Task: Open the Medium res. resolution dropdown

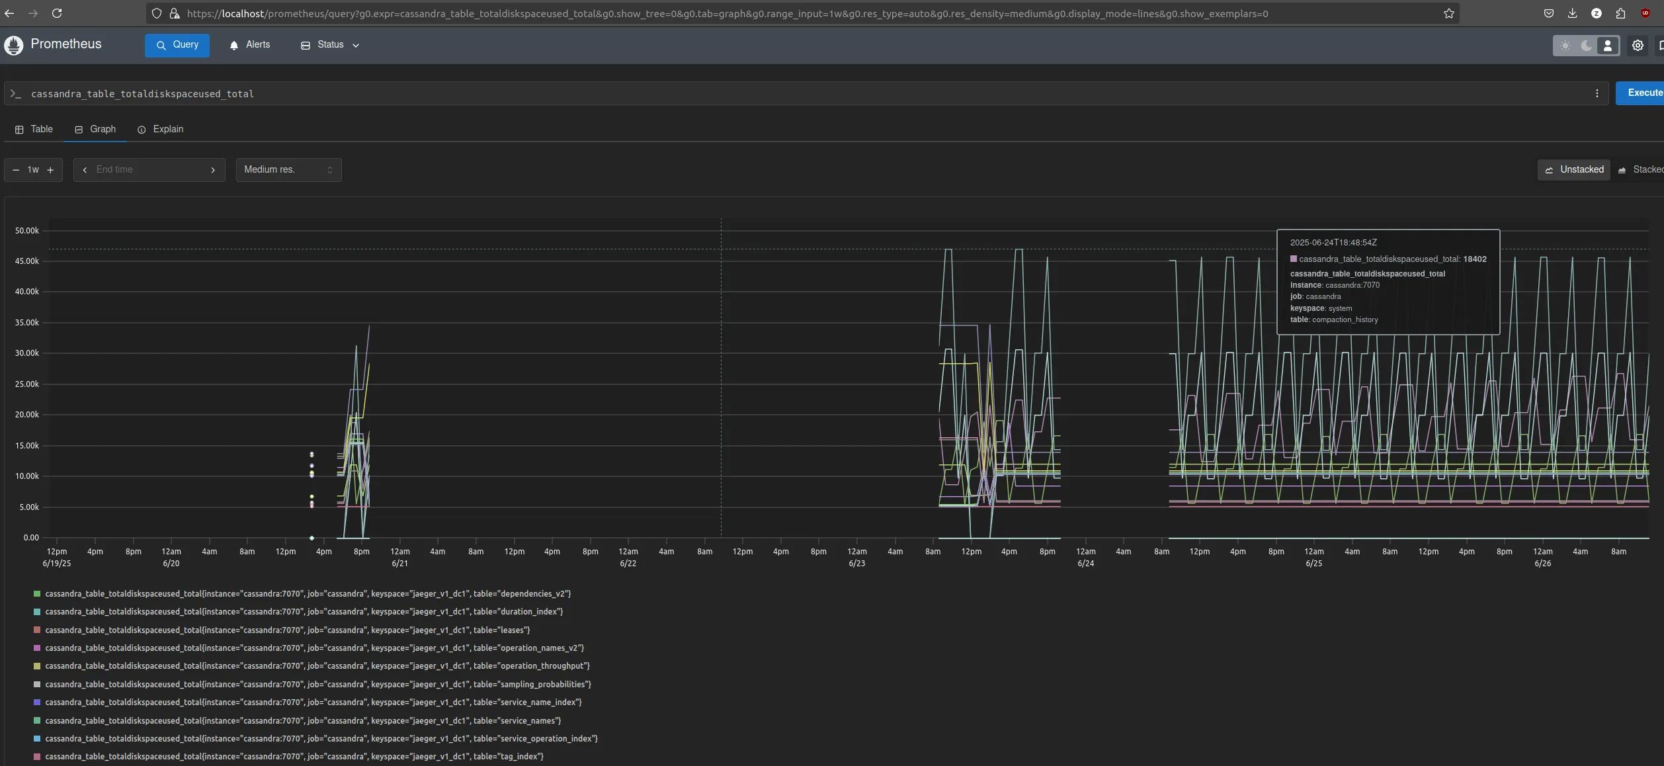Action: coord(288,170)
